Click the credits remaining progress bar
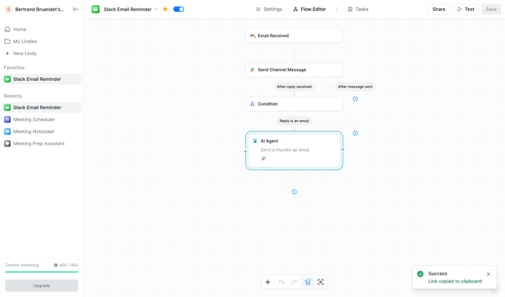The width and height of the screenshot is (505, 297). (42, 272)
